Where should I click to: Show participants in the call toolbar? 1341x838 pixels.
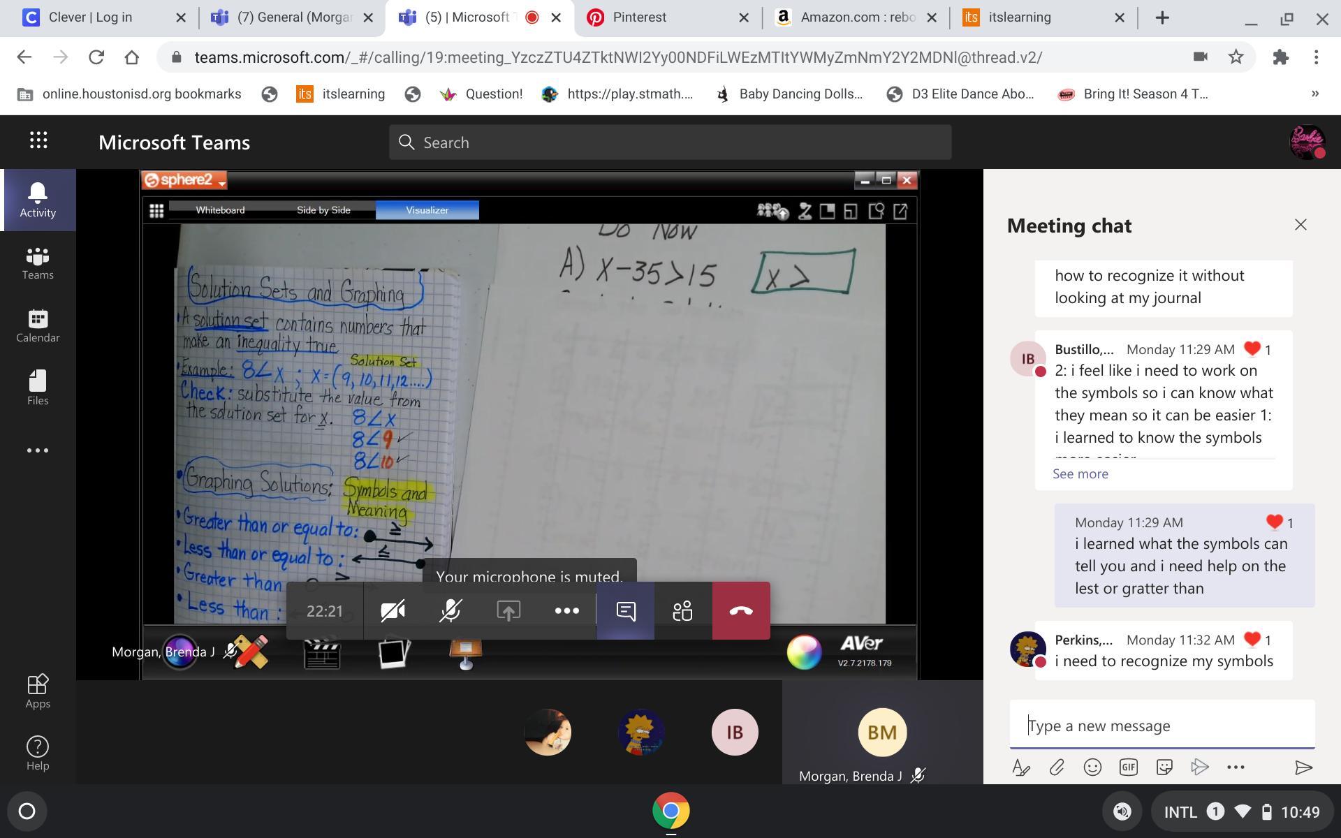pos(682,611)
